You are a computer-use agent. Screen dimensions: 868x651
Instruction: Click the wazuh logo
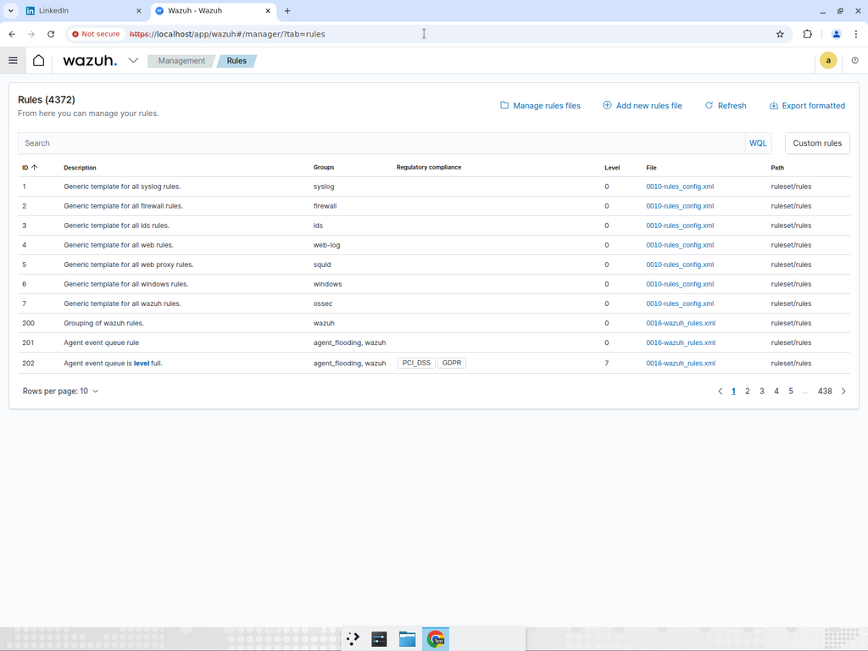[x=90, y=60]
